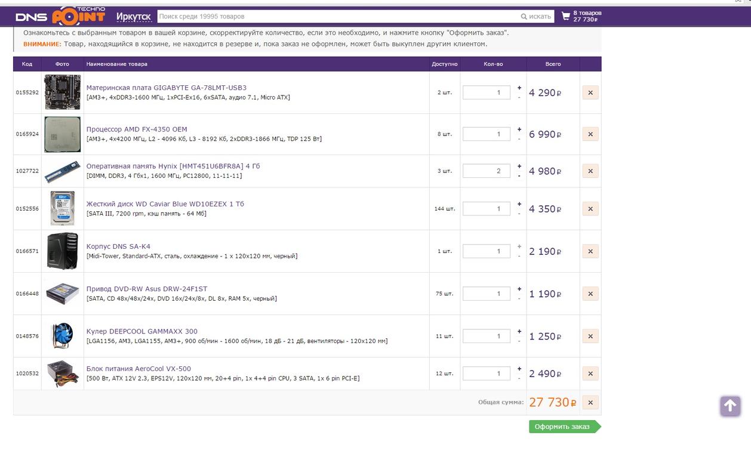Remove GIGABYTE GA-78LMT-USB3 motherboard from cart
The width and height of the screenshot is (751, 463).
pyautogui.click(x=590, y=92)
